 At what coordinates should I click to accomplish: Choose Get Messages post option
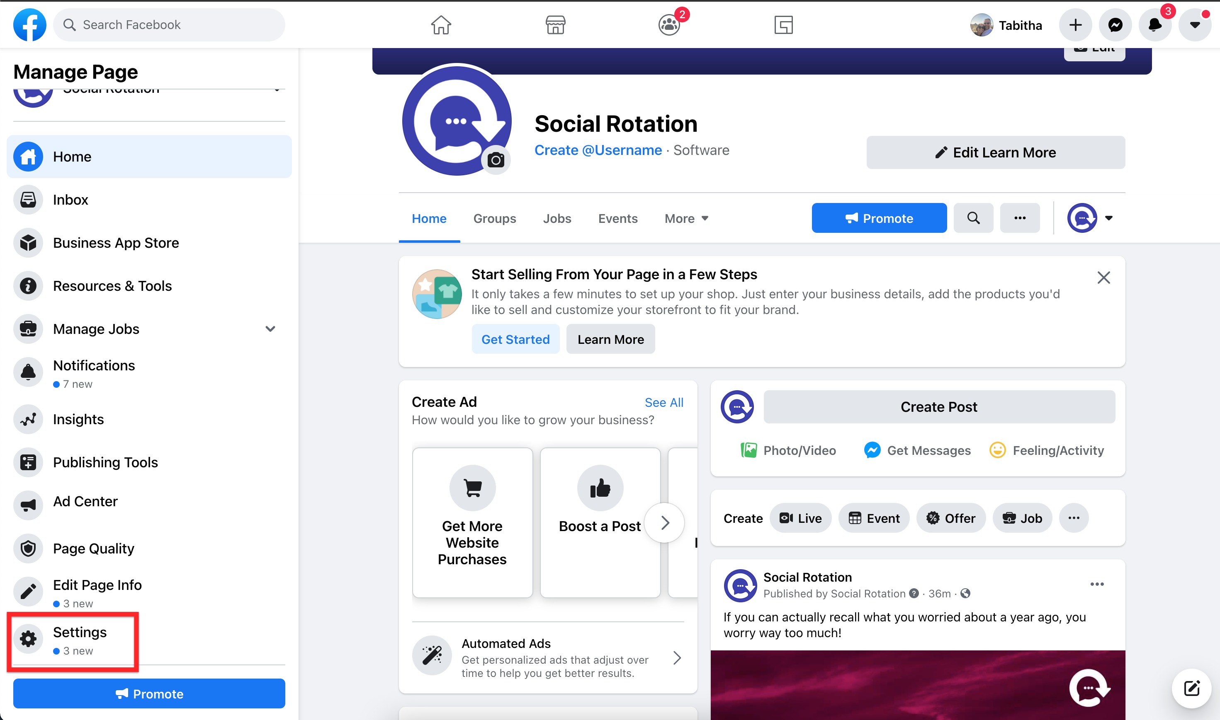917,450
